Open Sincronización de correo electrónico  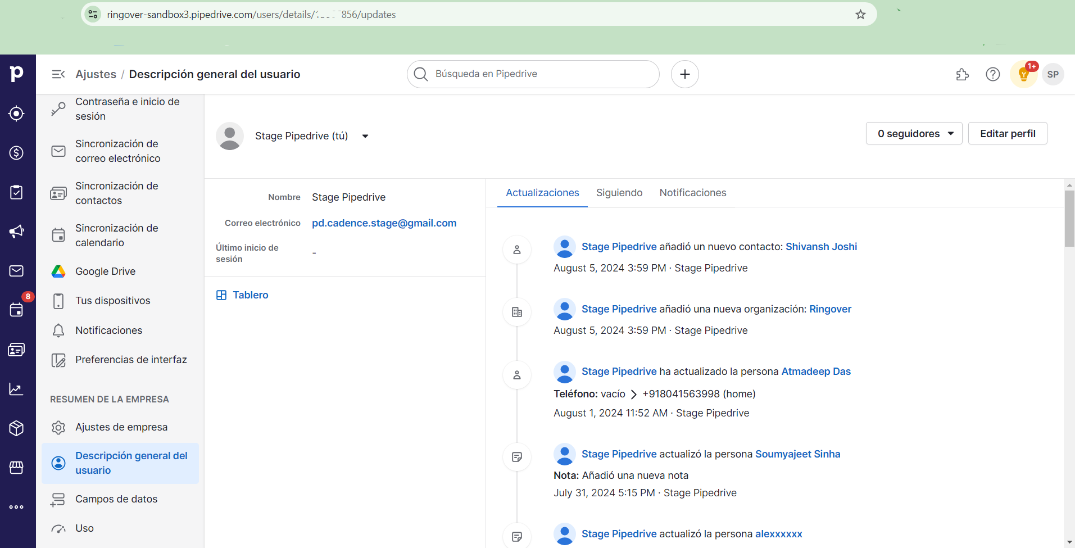click(120, 151)
